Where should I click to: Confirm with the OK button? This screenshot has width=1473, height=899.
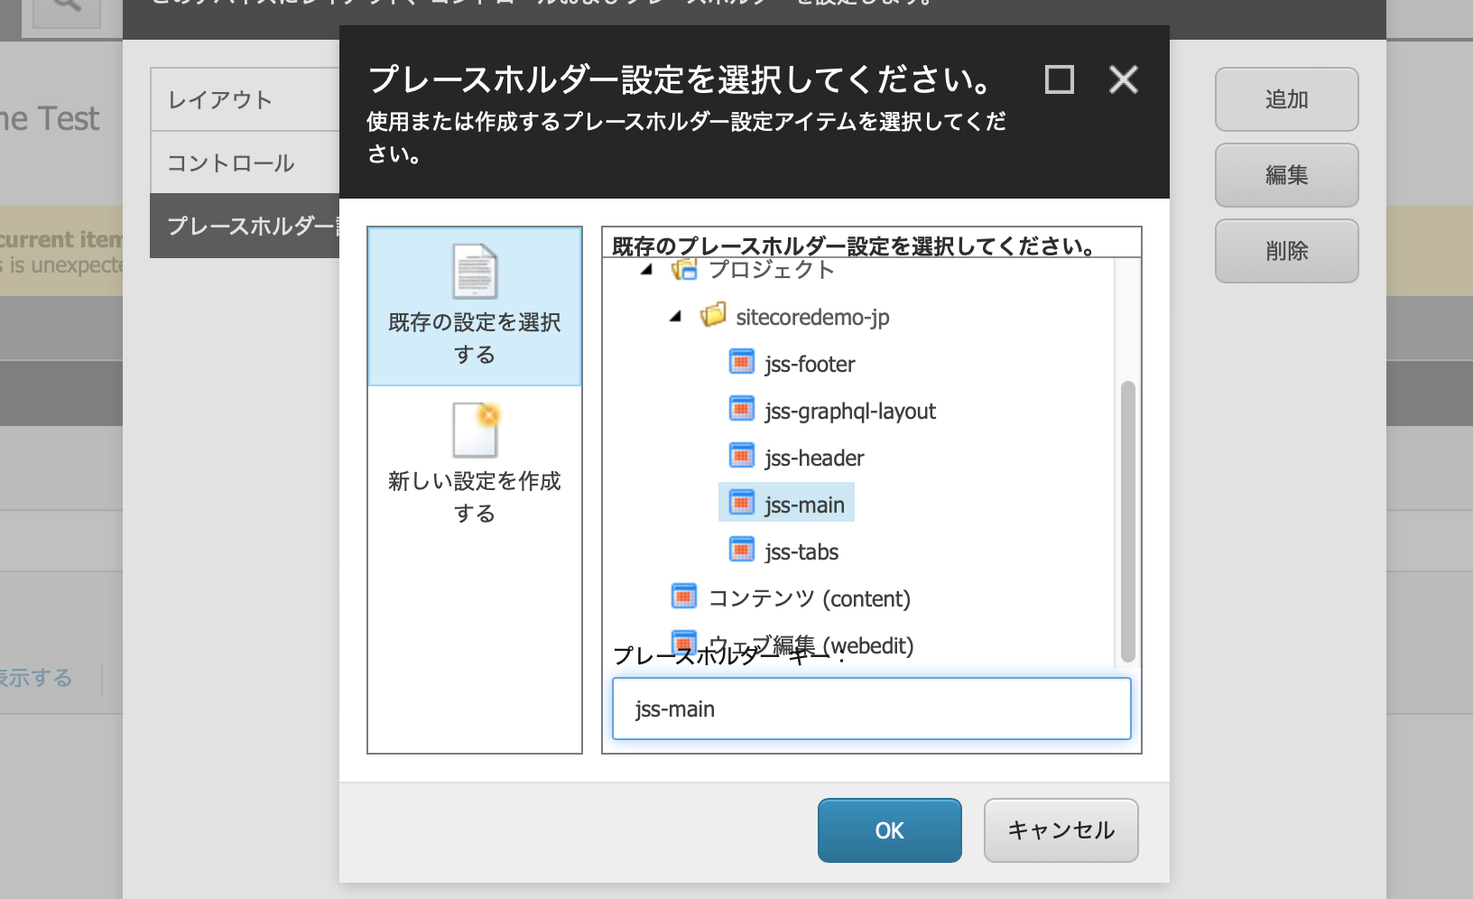pos(890,830)
